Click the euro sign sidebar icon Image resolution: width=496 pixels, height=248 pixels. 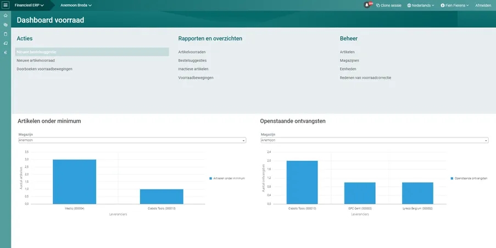click(5, 53)
